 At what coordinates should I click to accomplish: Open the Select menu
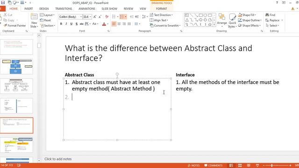point(272,26)
